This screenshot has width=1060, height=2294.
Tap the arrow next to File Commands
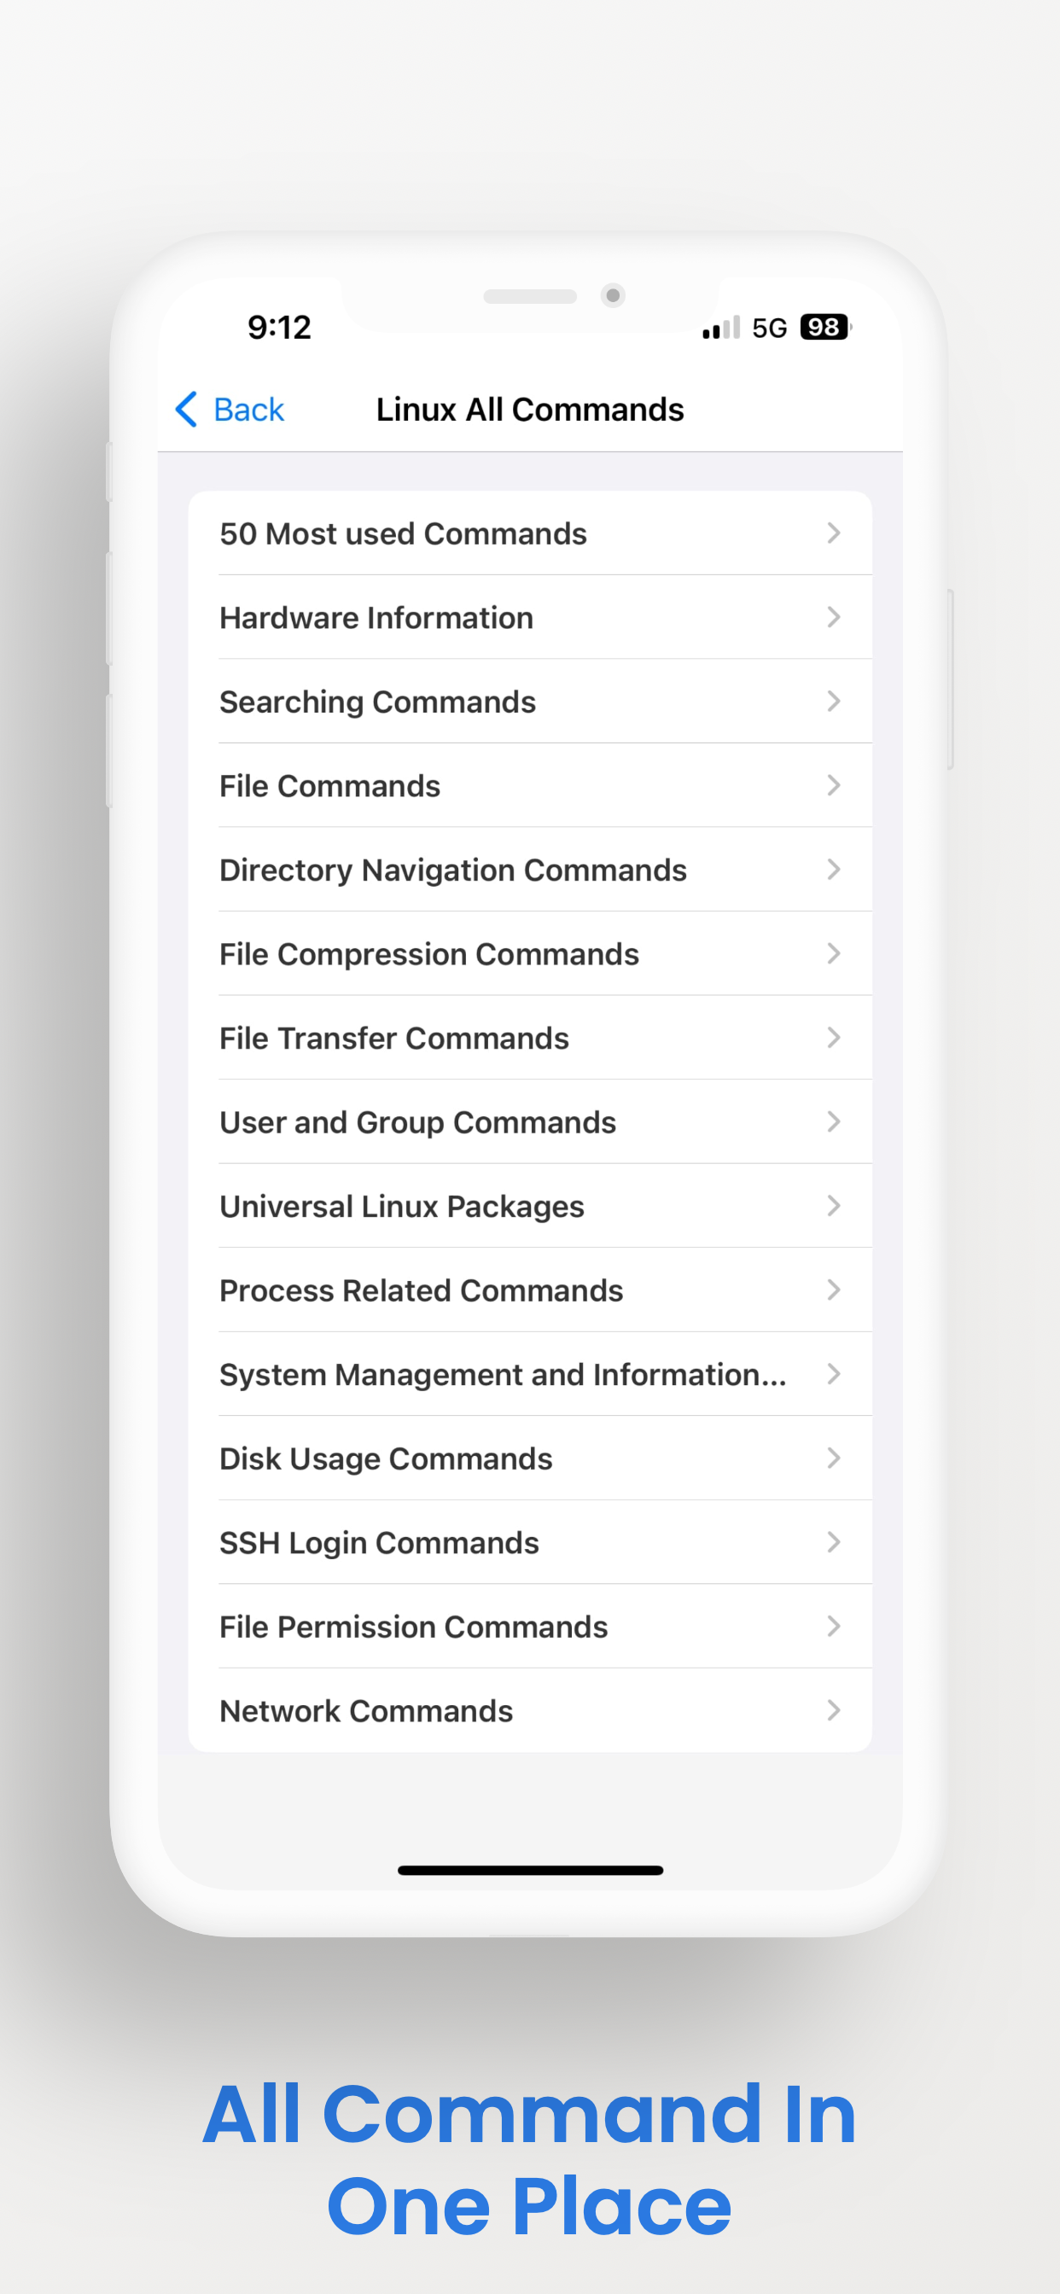[834, 785]
